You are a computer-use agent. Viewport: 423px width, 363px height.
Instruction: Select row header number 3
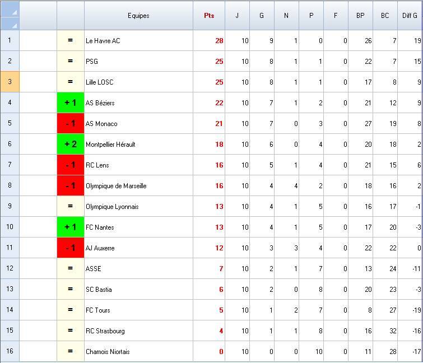point(10,82)
